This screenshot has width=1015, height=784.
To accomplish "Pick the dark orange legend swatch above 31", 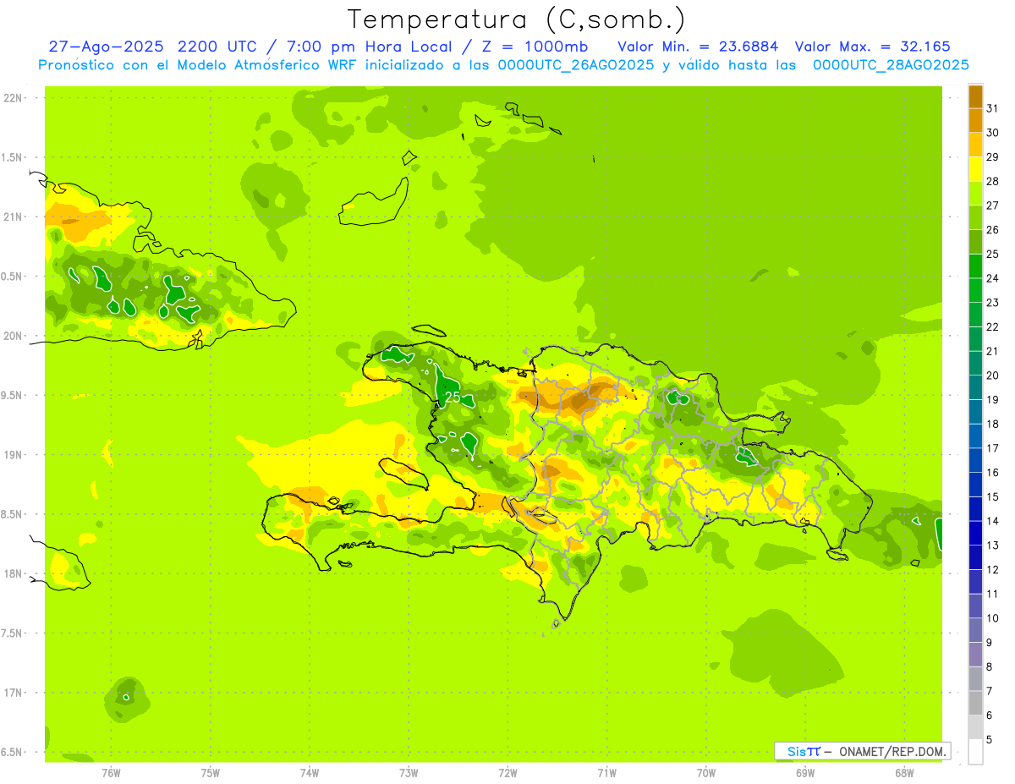I will point(976,96).
